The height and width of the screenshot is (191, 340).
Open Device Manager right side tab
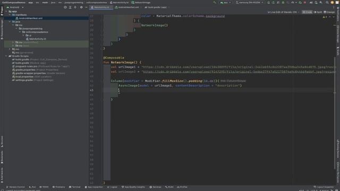tap(338, 34)
